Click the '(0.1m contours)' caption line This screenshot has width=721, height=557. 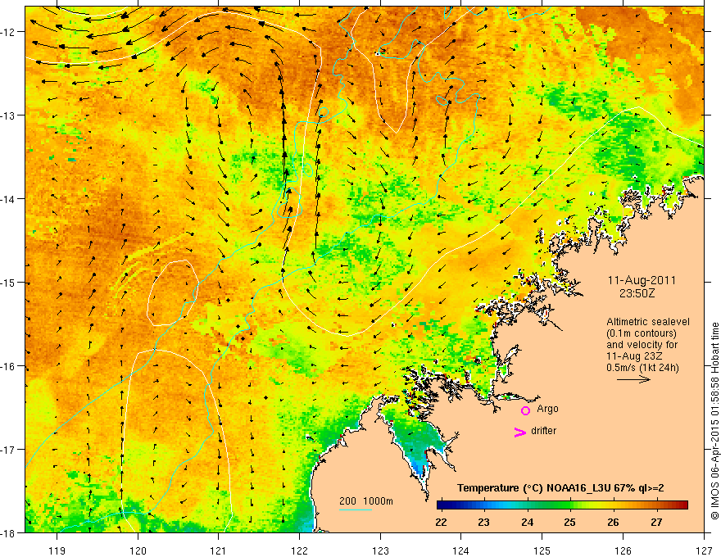point(642,333)
